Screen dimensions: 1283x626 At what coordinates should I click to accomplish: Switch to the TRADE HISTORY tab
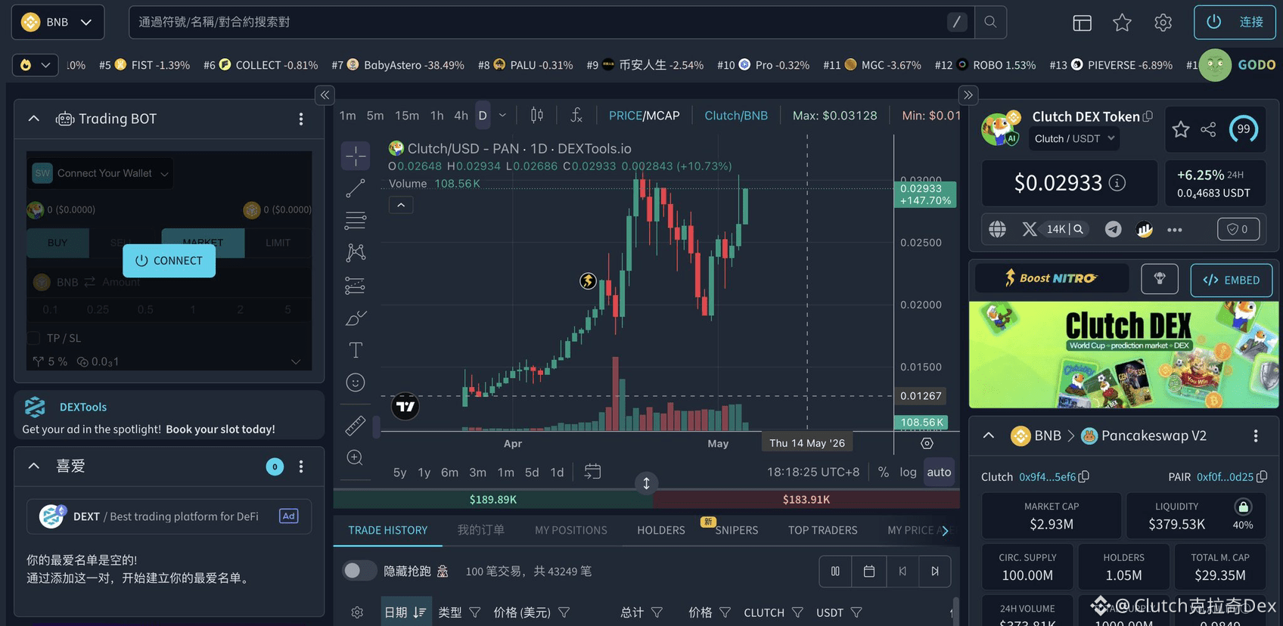point(388,530)
